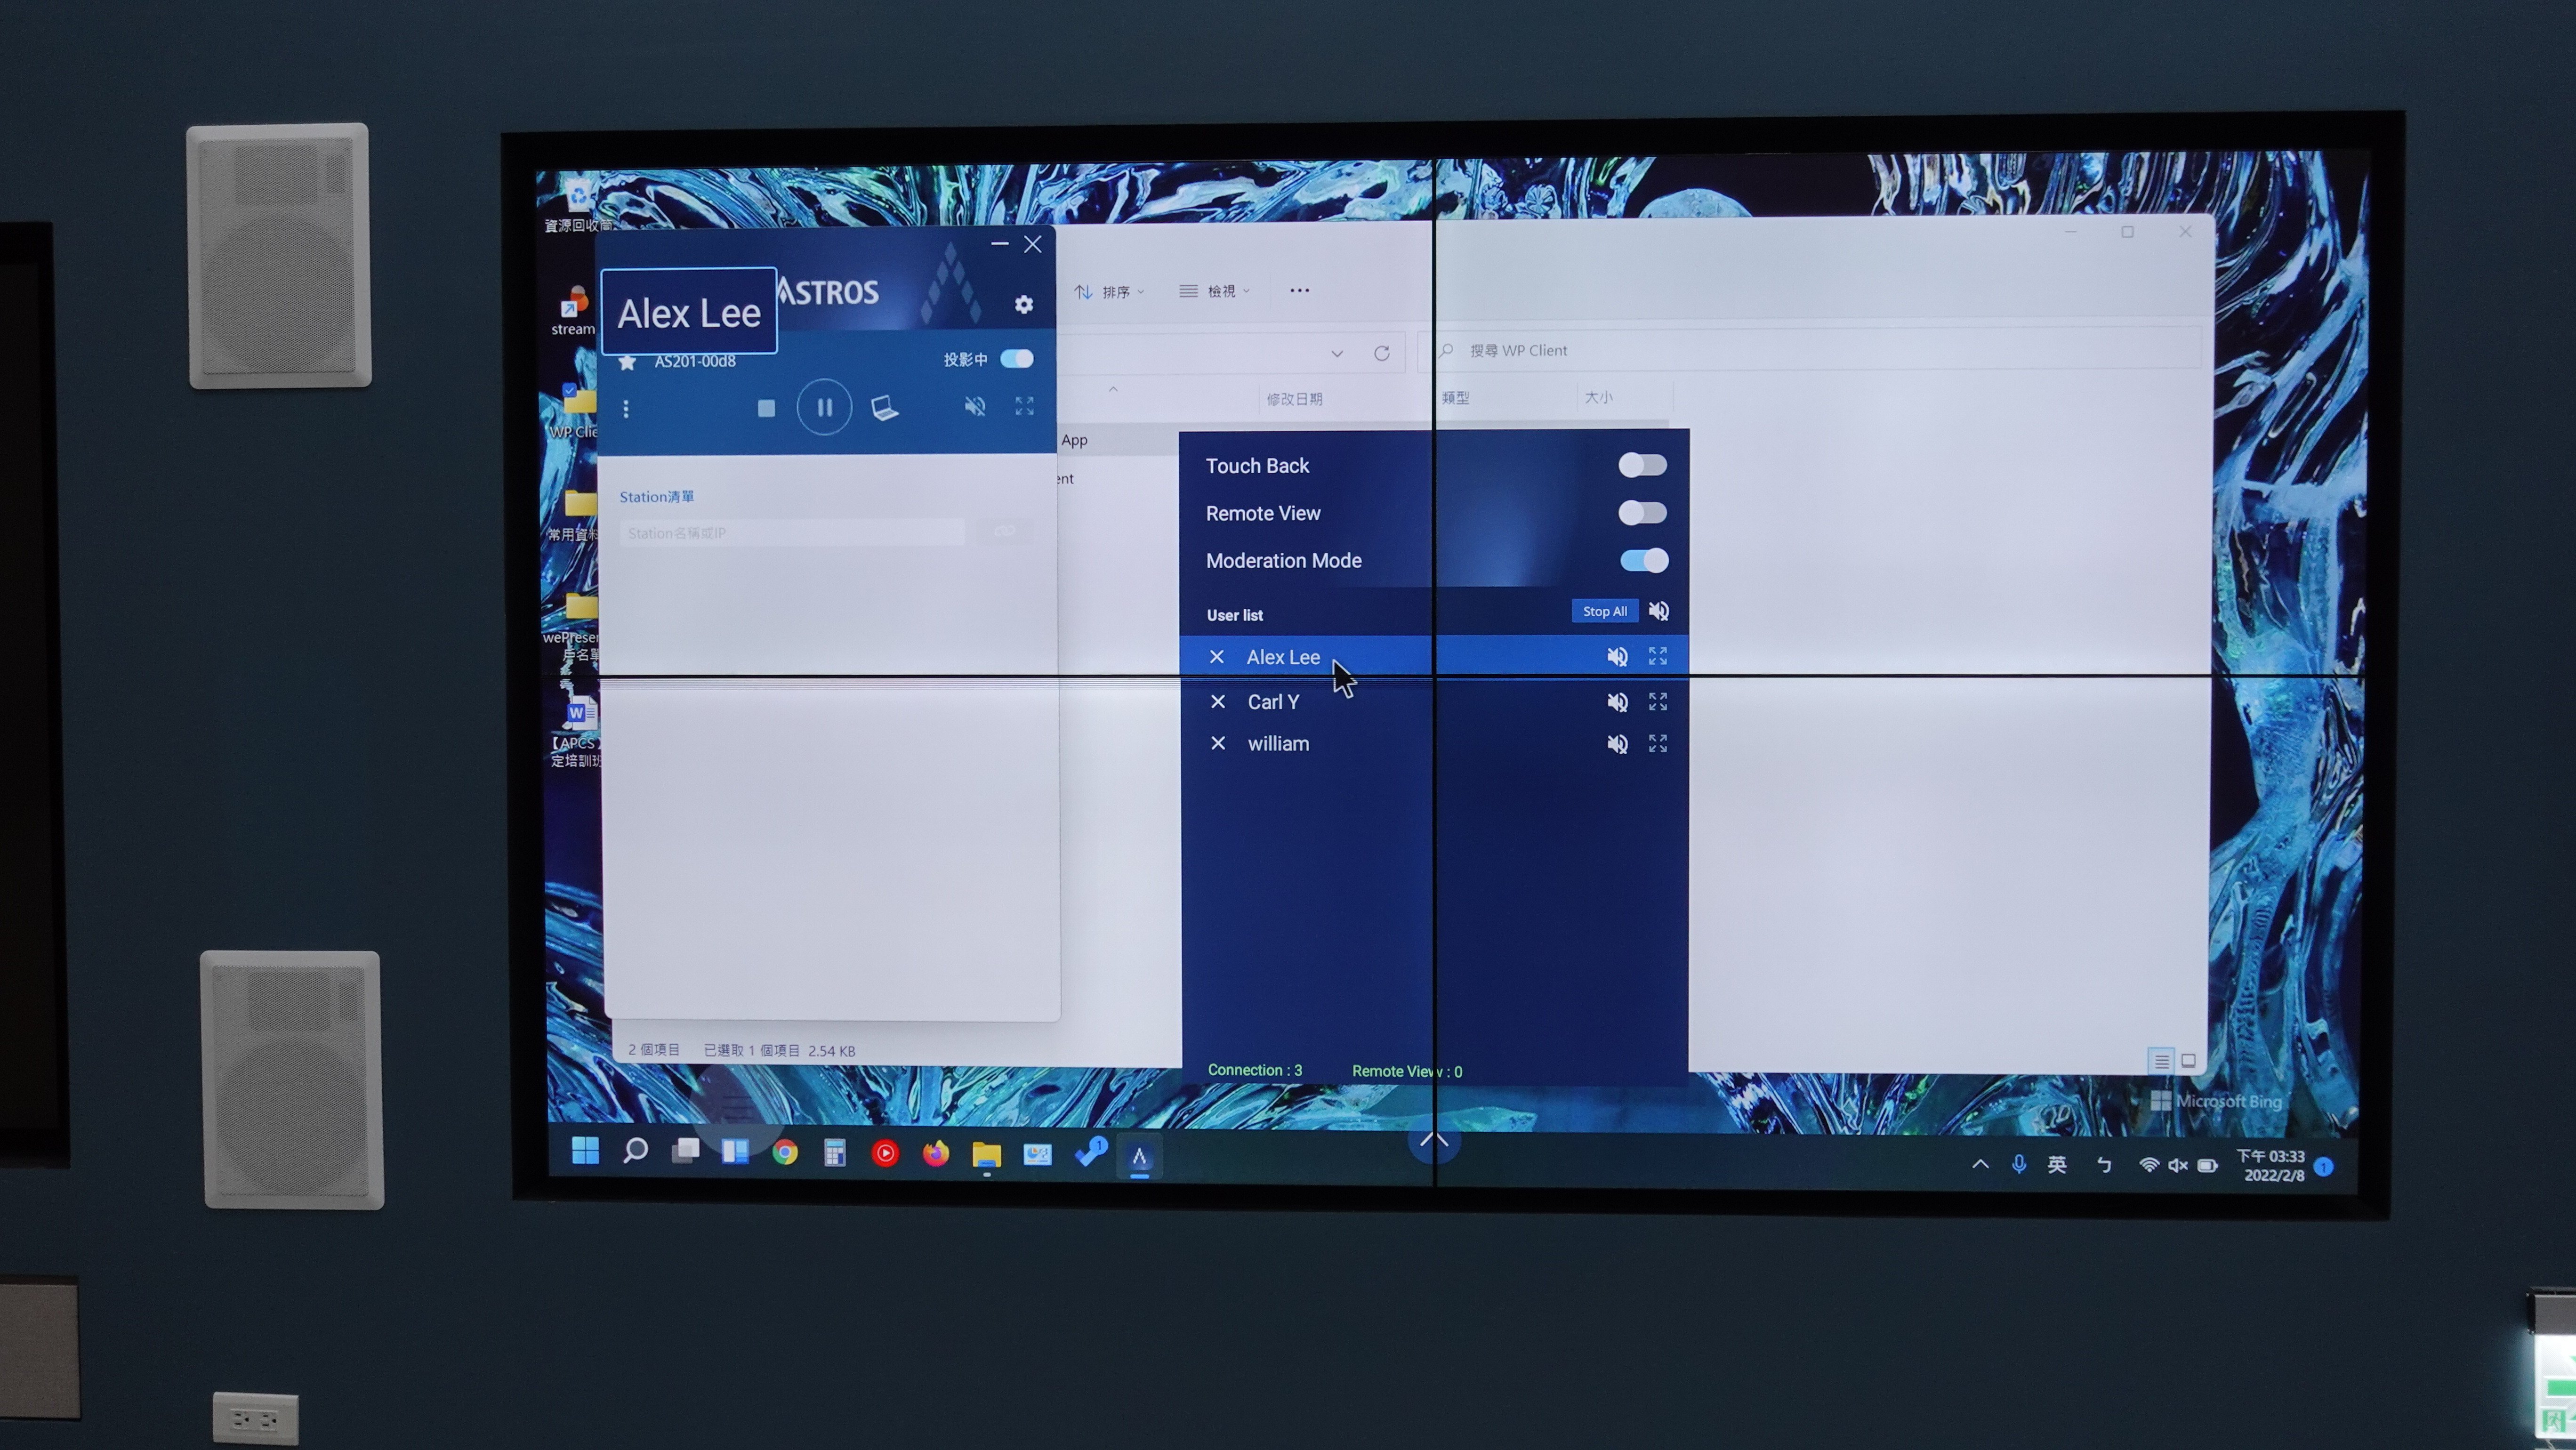Switch File Explorer to large thumbnails view icon
Image resolution: width=2576 pixels, height=1450 pixels.
(2188, 1061)
